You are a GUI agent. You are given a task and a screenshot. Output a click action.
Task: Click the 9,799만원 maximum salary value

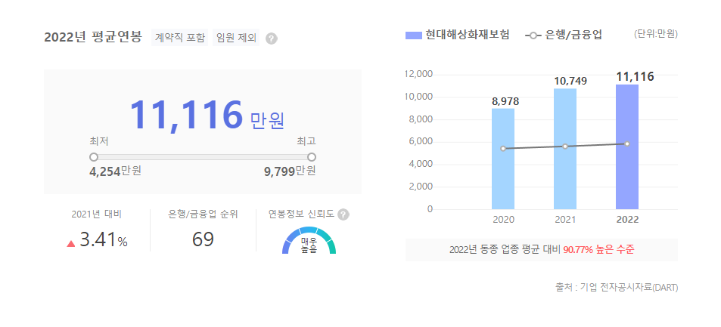coord(290,171)
